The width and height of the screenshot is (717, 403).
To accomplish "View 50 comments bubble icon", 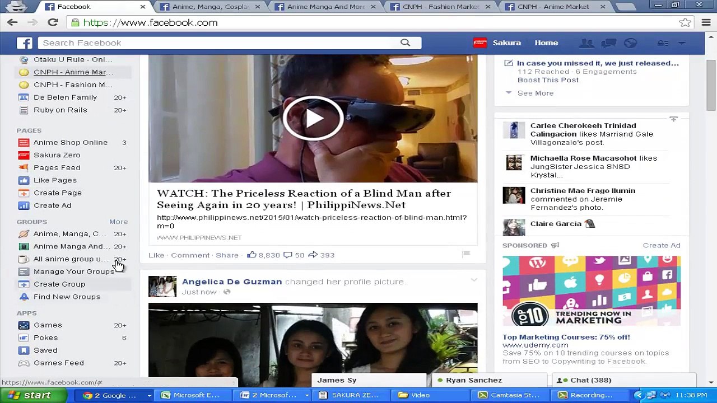I will point(288,255).
